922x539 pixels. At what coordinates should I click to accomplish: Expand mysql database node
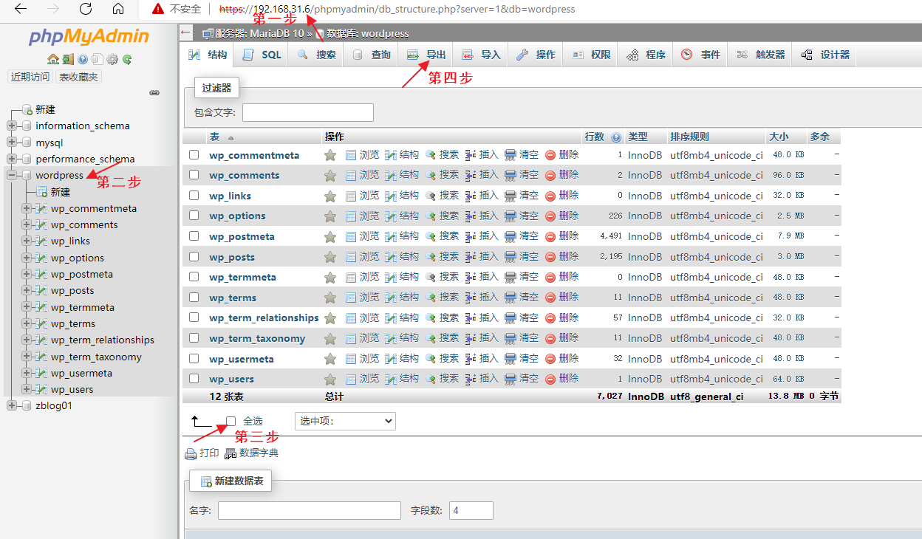[12, 143]
